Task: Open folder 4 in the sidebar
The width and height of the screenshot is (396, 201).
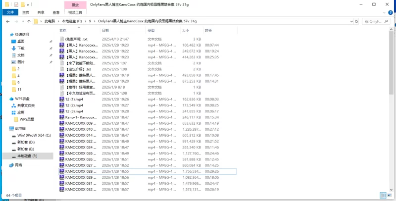Action: (x=18, y=76)
